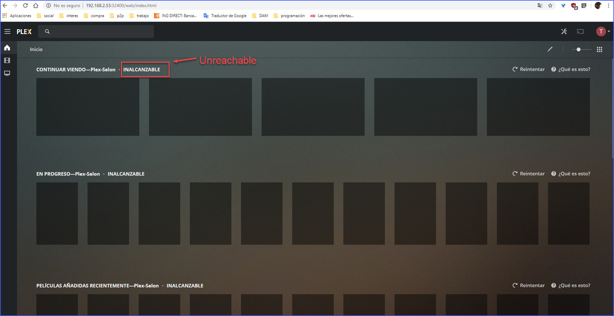Image resolution: width=614 pixels, height=316 pixels.
Task: Click the 'No es seguro' site info icon
Action: click(x=48, y=6)
